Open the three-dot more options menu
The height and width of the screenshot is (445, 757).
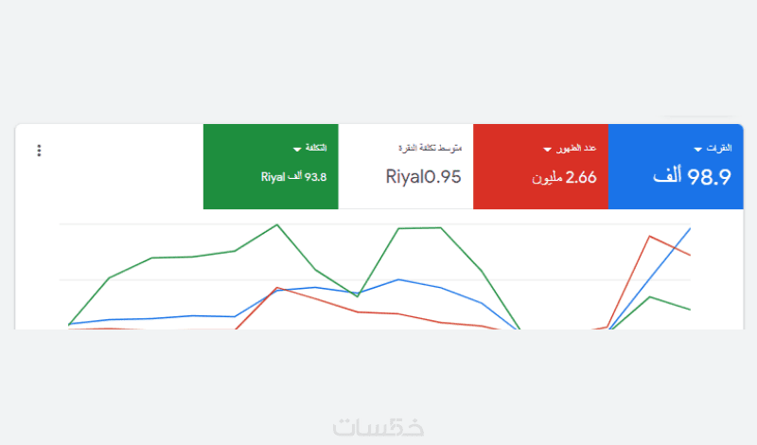pyautogui.click(x=39, y=151)
